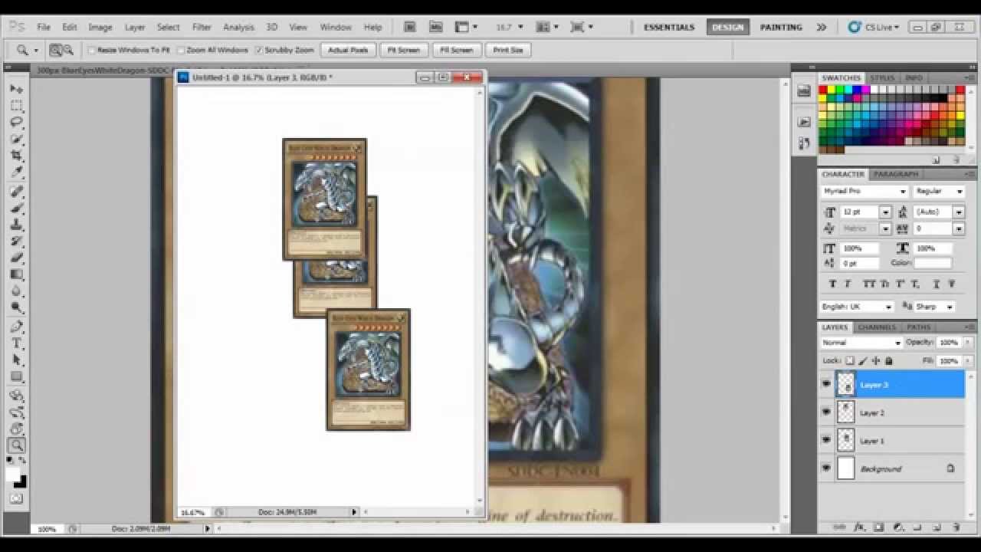Open the English: UK language dropdown

click(889, 307)
